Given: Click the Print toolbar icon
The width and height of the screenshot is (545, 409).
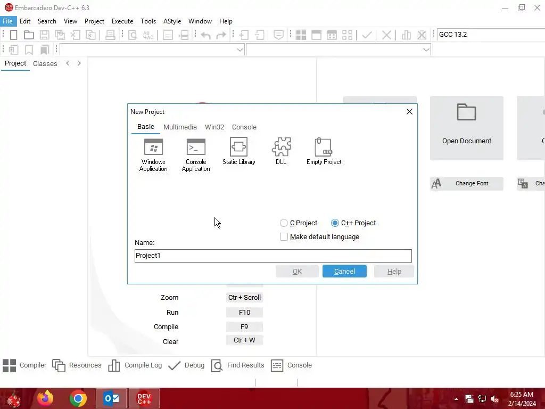Looking at the screenshot, I should coord(110,35).
